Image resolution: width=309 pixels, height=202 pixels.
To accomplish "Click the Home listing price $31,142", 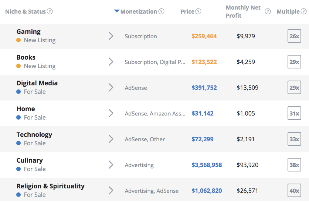I will point(202,113).
